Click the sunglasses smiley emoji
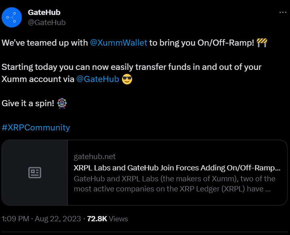Screen dimensions: 290x235 point(127,79)
